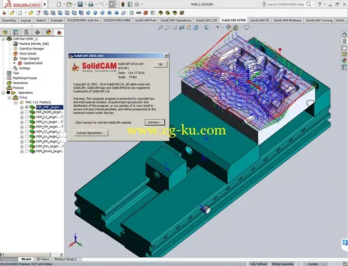Switch to the SolidCAM Operations tab

pyautogui.click(x=176, y=20)
